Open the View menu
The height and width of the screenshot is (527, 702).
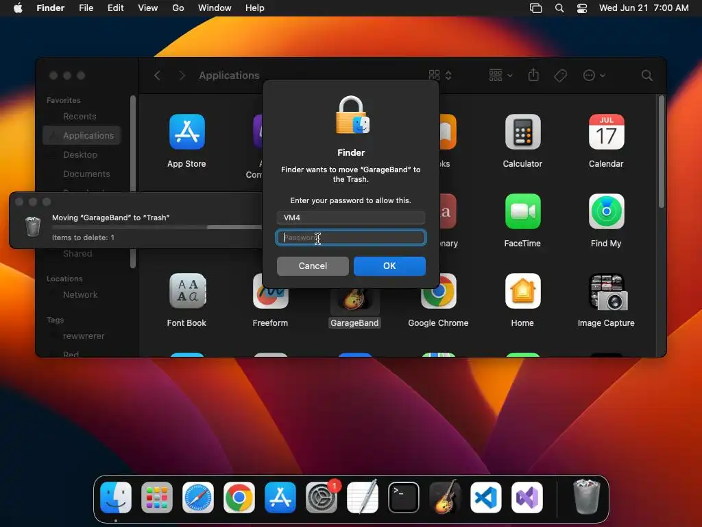click(x=148, y=8)
